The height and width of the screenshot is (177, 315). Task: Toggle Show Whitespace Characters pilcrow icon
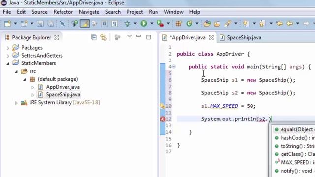pos(115,24)
